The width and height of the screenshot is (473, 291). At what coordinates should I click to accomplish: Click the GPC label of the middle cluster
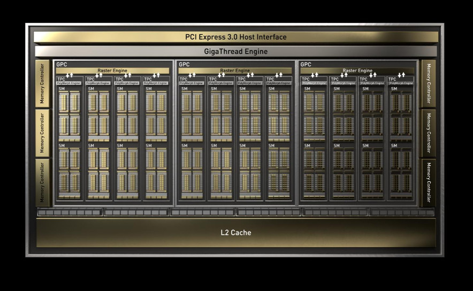(x=184, y=64)
